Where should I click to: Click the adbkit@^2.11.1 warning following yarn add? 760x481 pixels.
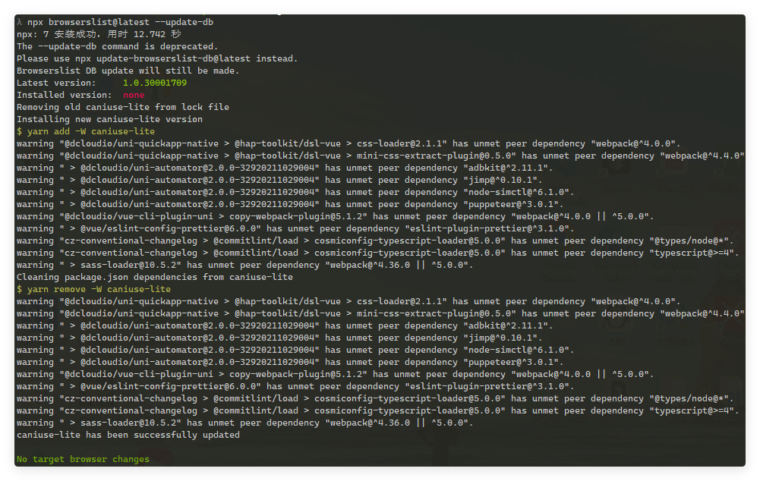click(285, 168)
